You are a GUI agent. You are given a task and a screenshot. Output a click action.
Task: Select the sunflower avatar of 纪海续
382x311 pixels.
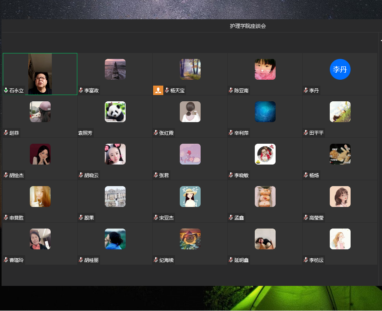pyautogui.click(x=190, y=239)
